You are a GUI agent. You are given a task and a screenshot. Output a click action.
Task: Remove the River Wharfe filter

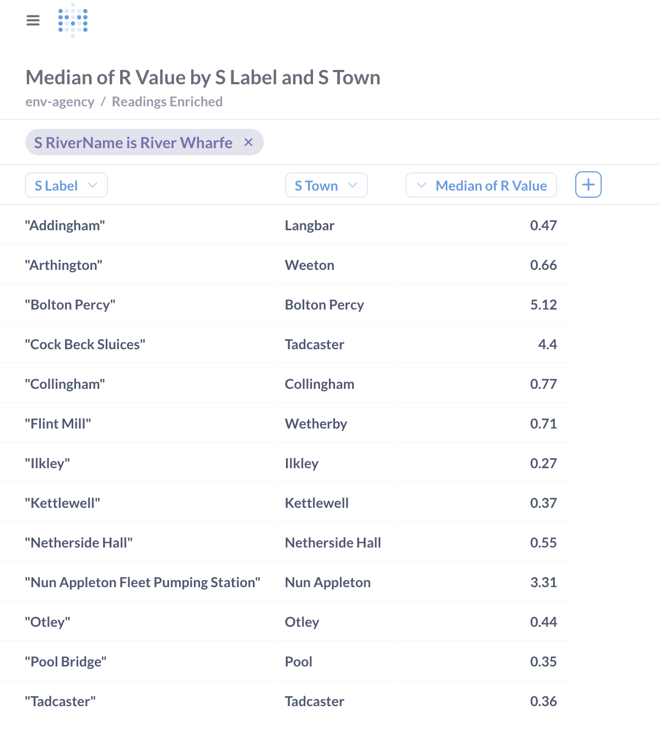click(249, 142)
